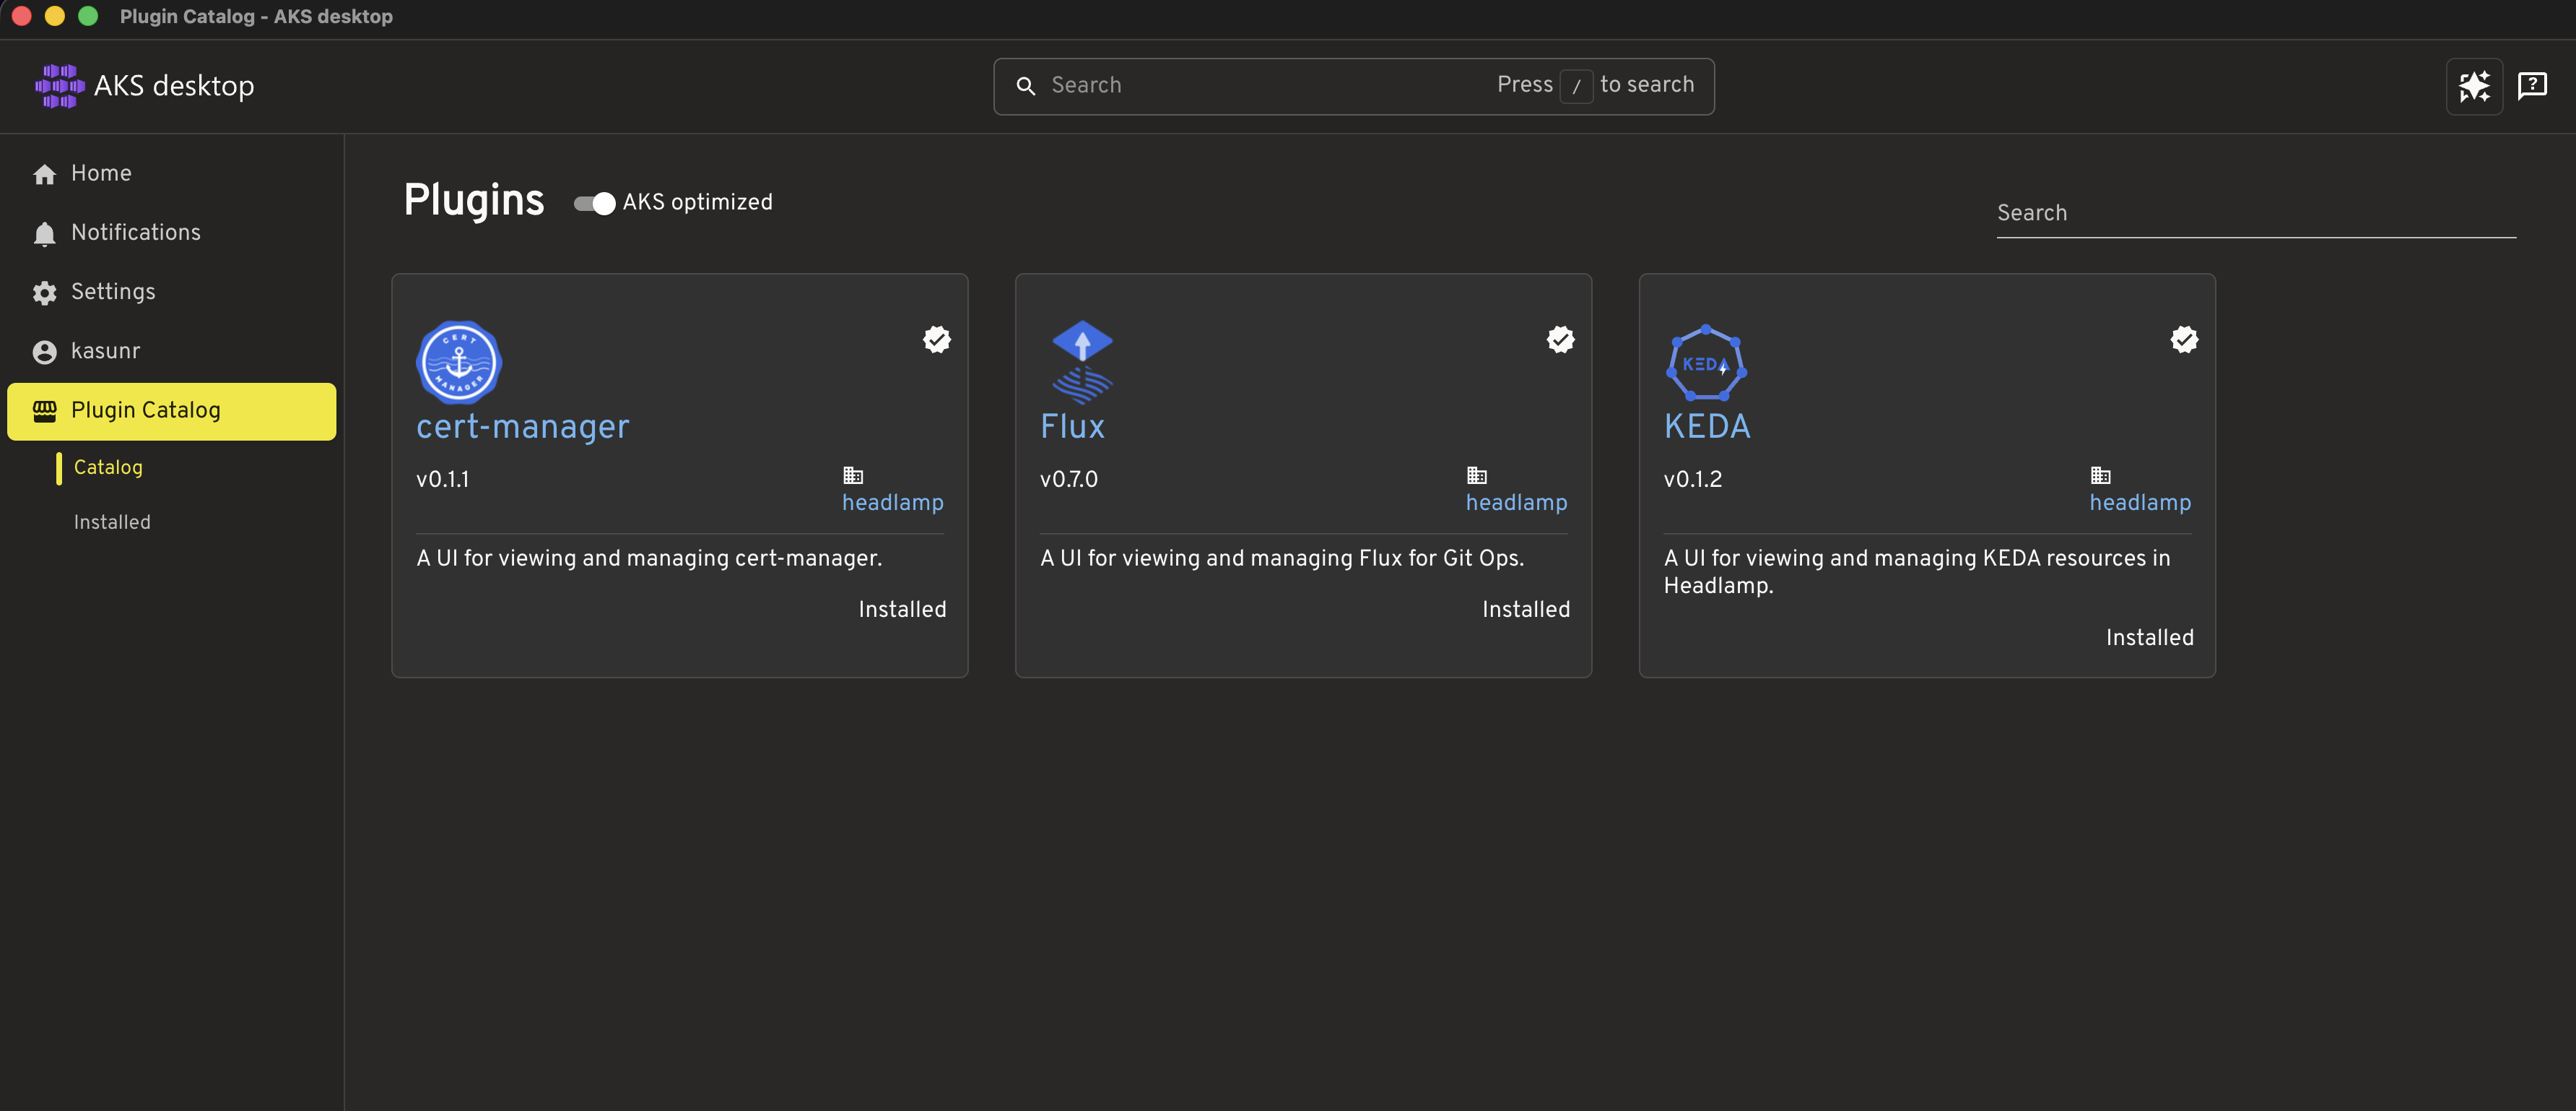This screenshot has width=2576, height=1111.
Task: Click organization icon on cert-manager card
Action: click(853, 475)
